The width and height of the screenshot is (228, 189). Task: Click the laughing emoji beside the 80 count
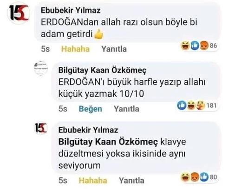point(185,177)
